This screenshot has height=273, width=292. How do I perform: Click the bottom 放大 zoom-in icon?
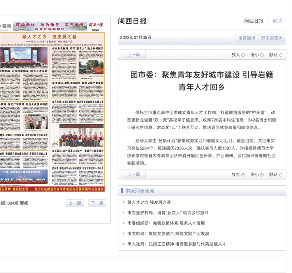tap(243, 175)
